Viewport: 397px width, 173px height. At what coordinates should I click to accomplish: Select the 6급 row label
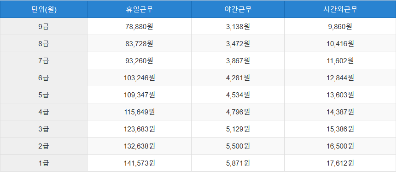tap(44, 78)
